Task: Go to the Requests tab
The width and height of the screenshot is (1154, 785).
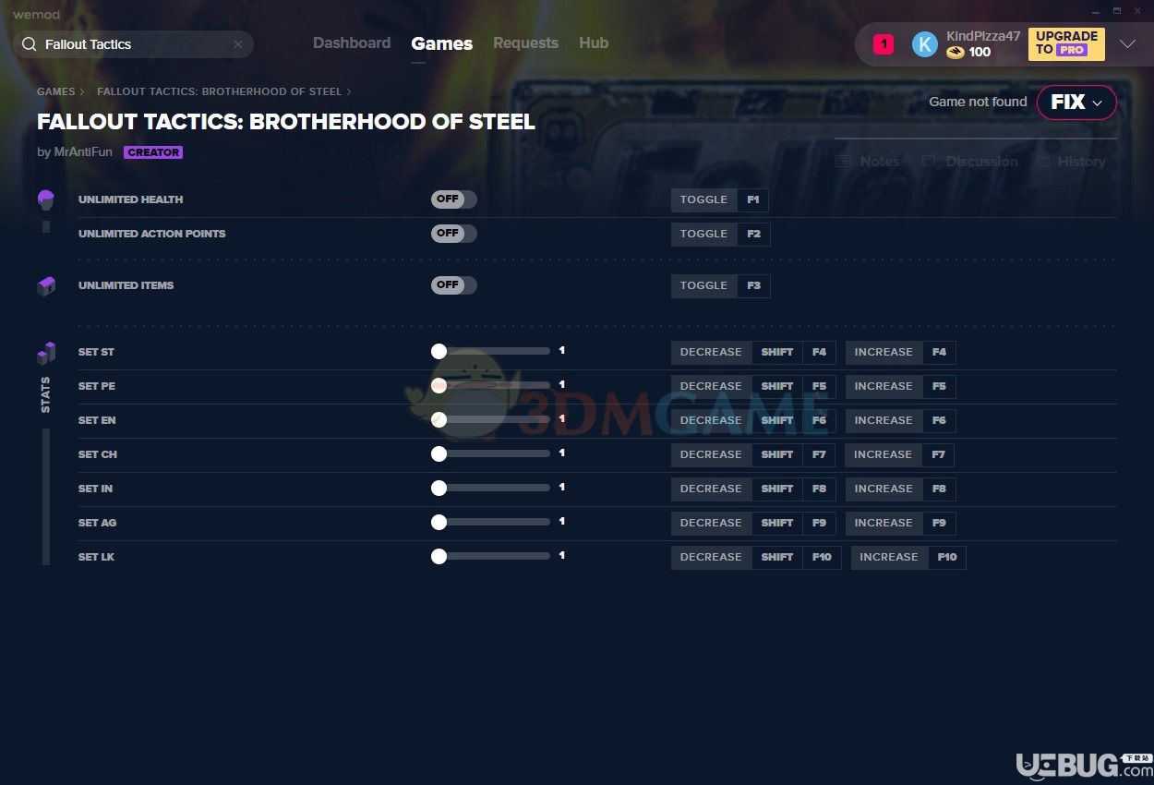Action: [525, 43]
